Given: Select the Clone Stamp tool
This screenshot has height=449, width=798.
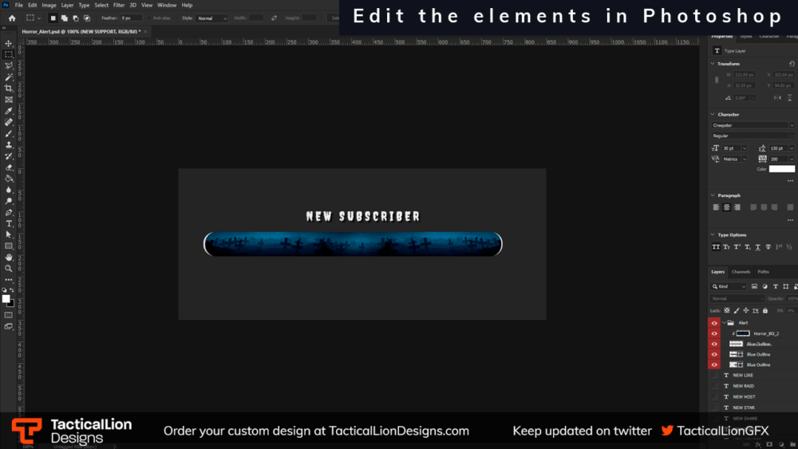Looking at the screenshot, I should [9, 144].
